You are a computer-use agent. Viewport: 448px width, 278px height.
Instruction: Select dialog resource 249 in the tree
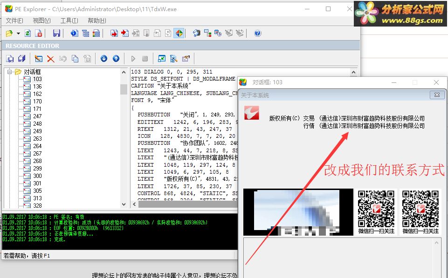point(37,131)
